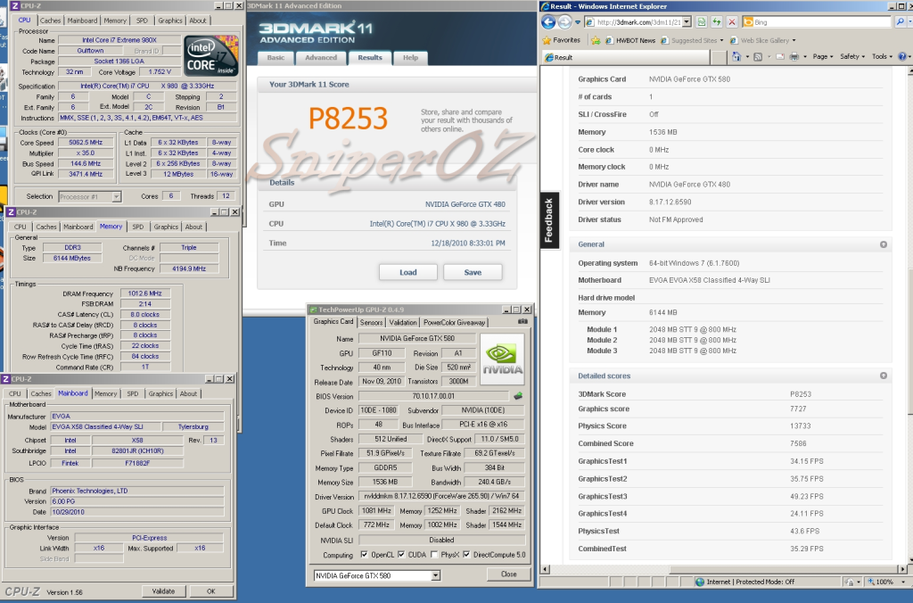Toggle the OpenCL checkbox in GPU-Z
The height and width of the screenshot is (603, 913).
[364, 554]
